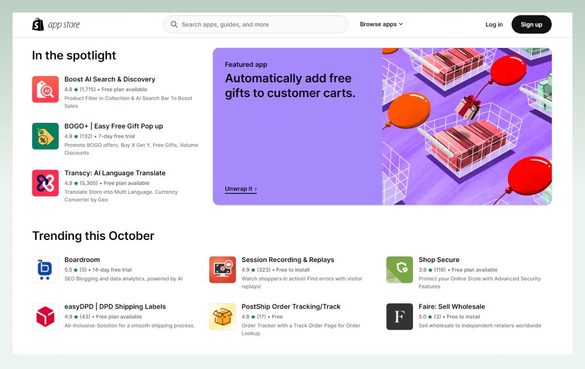Open Session Recording & Replays icon
Viewport: 585px width, 369px height.
(x=222, y=270)
